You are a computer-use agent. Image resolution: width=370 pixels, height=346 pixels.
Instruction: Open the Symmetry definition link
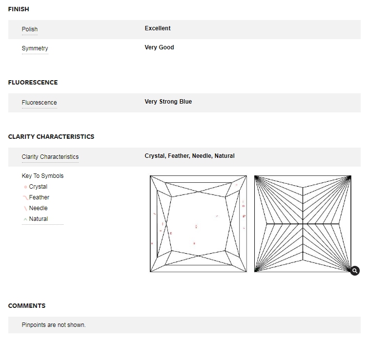pos(35,48)
